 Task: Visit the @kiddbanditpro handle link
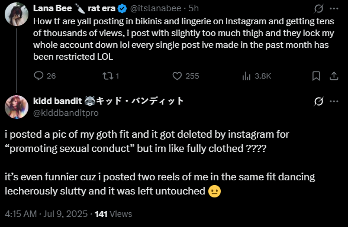(x=66, y=113)
